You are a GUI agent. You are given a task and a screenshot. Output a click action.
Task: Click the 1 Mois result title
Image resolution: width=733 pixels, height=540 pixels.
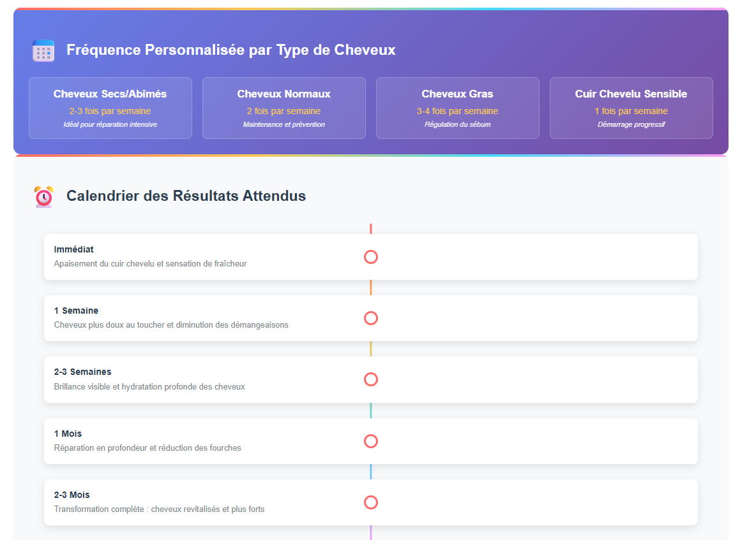(x=68, y=434)
